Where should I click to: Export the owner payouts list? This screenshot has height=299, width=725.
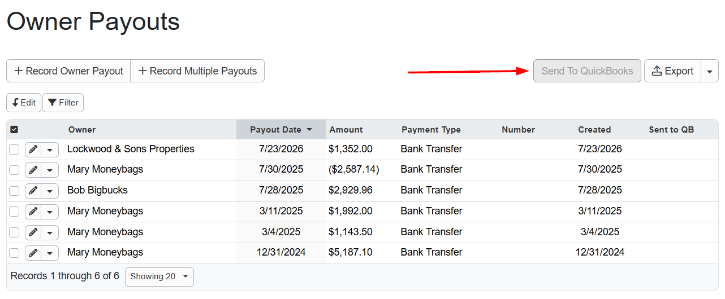pos(672,71)
